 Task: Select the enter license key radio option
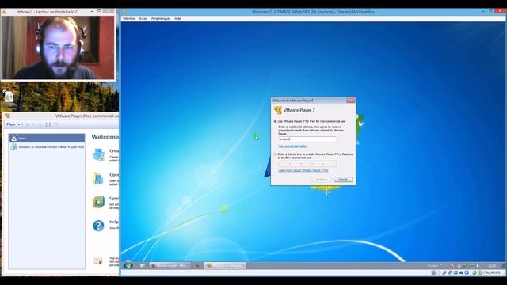point(275,154)
